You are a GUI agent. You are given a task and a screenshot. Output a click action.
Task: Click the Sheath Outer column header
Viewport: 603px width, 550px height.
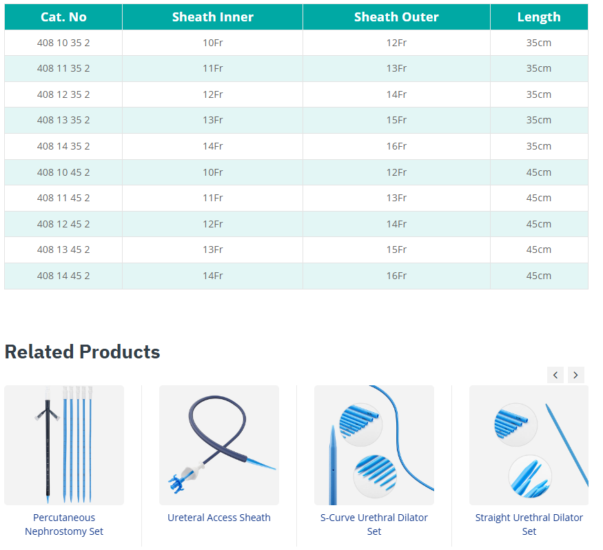click(396, 17)
